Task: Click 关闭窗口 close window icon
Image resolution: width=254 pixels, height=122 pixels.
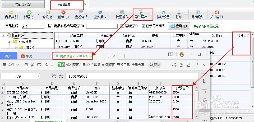Action: [x=216, y=12]
